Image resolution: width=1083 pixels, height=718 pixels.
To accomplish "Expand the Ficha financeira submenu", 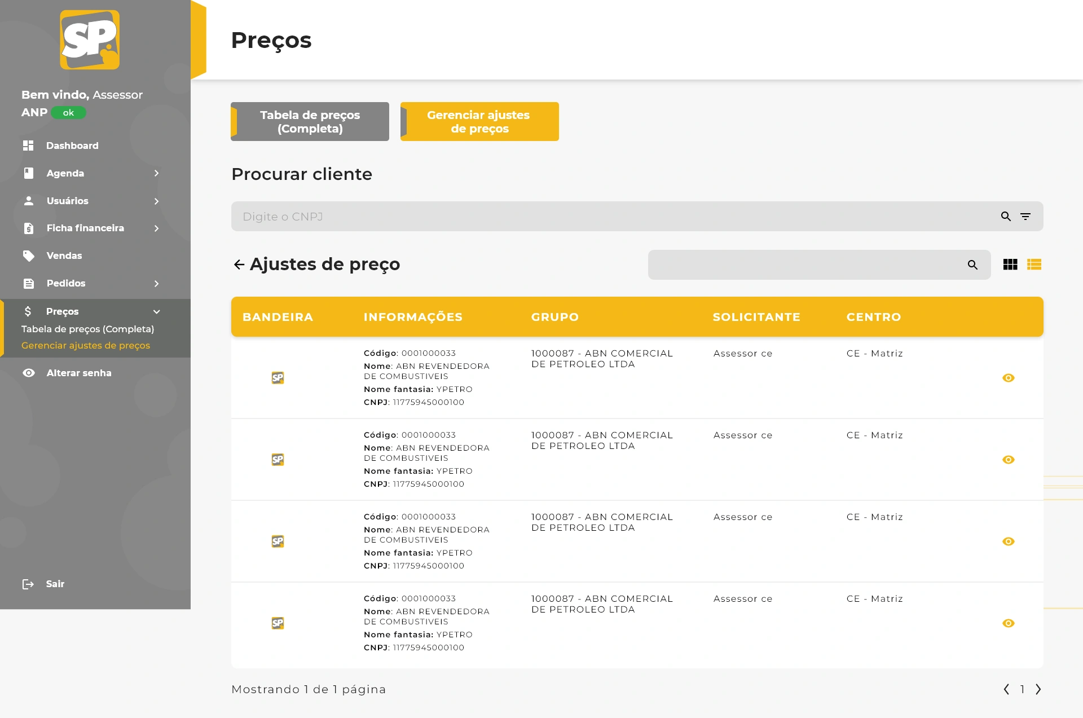I will click(x=156, y=228).
